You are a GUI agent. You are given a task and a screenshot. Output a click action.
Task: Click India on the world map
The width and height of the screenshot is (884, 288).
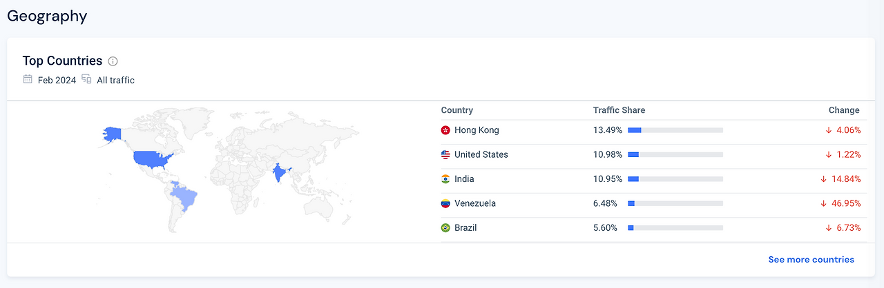point(279,173)
